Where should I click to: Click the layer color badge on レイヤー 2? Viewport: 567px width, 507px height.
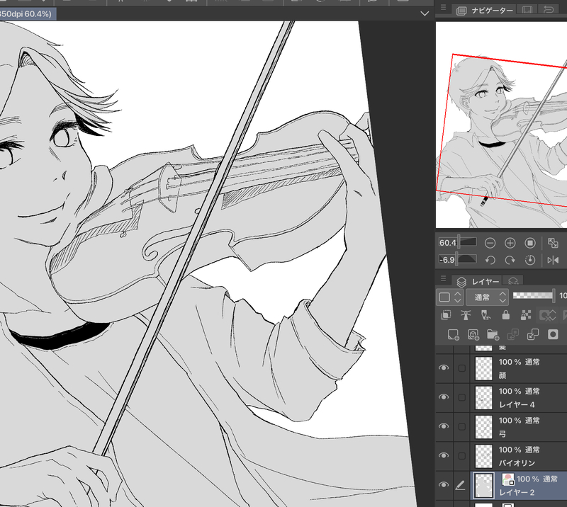coord(508,479)
